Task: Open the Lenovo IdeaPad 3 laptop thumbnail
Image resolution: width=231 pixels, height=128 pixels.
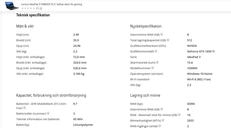Action: (x=12, y=6)
